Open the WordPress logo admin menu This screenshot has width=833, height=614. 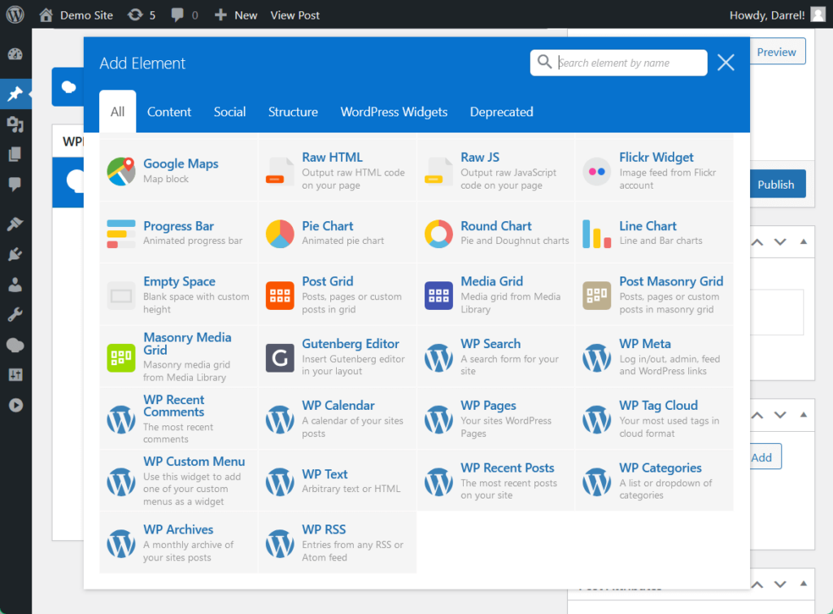pyautogui.click(x=15, y=15)
